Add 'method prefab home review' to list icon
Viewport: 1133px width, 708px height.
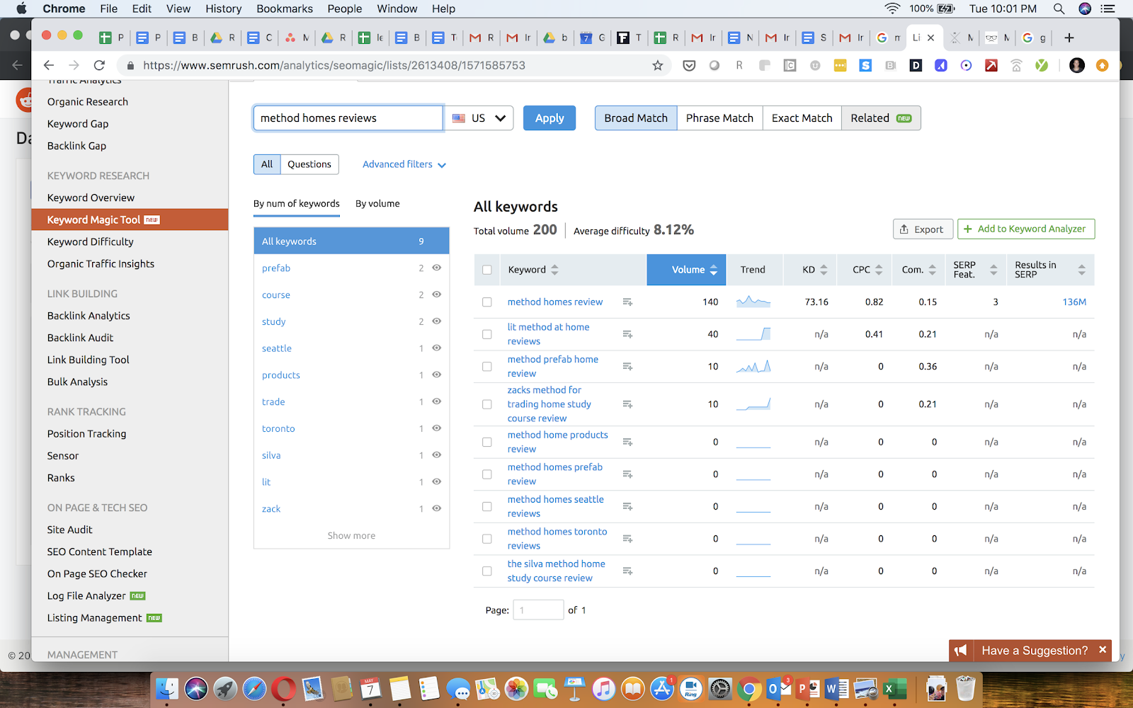pos(627,367)
